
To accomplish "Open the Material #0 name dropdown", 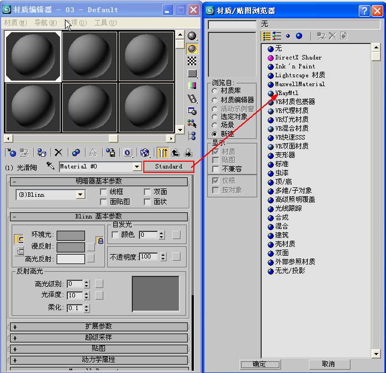I will click(x=137, y=166).
